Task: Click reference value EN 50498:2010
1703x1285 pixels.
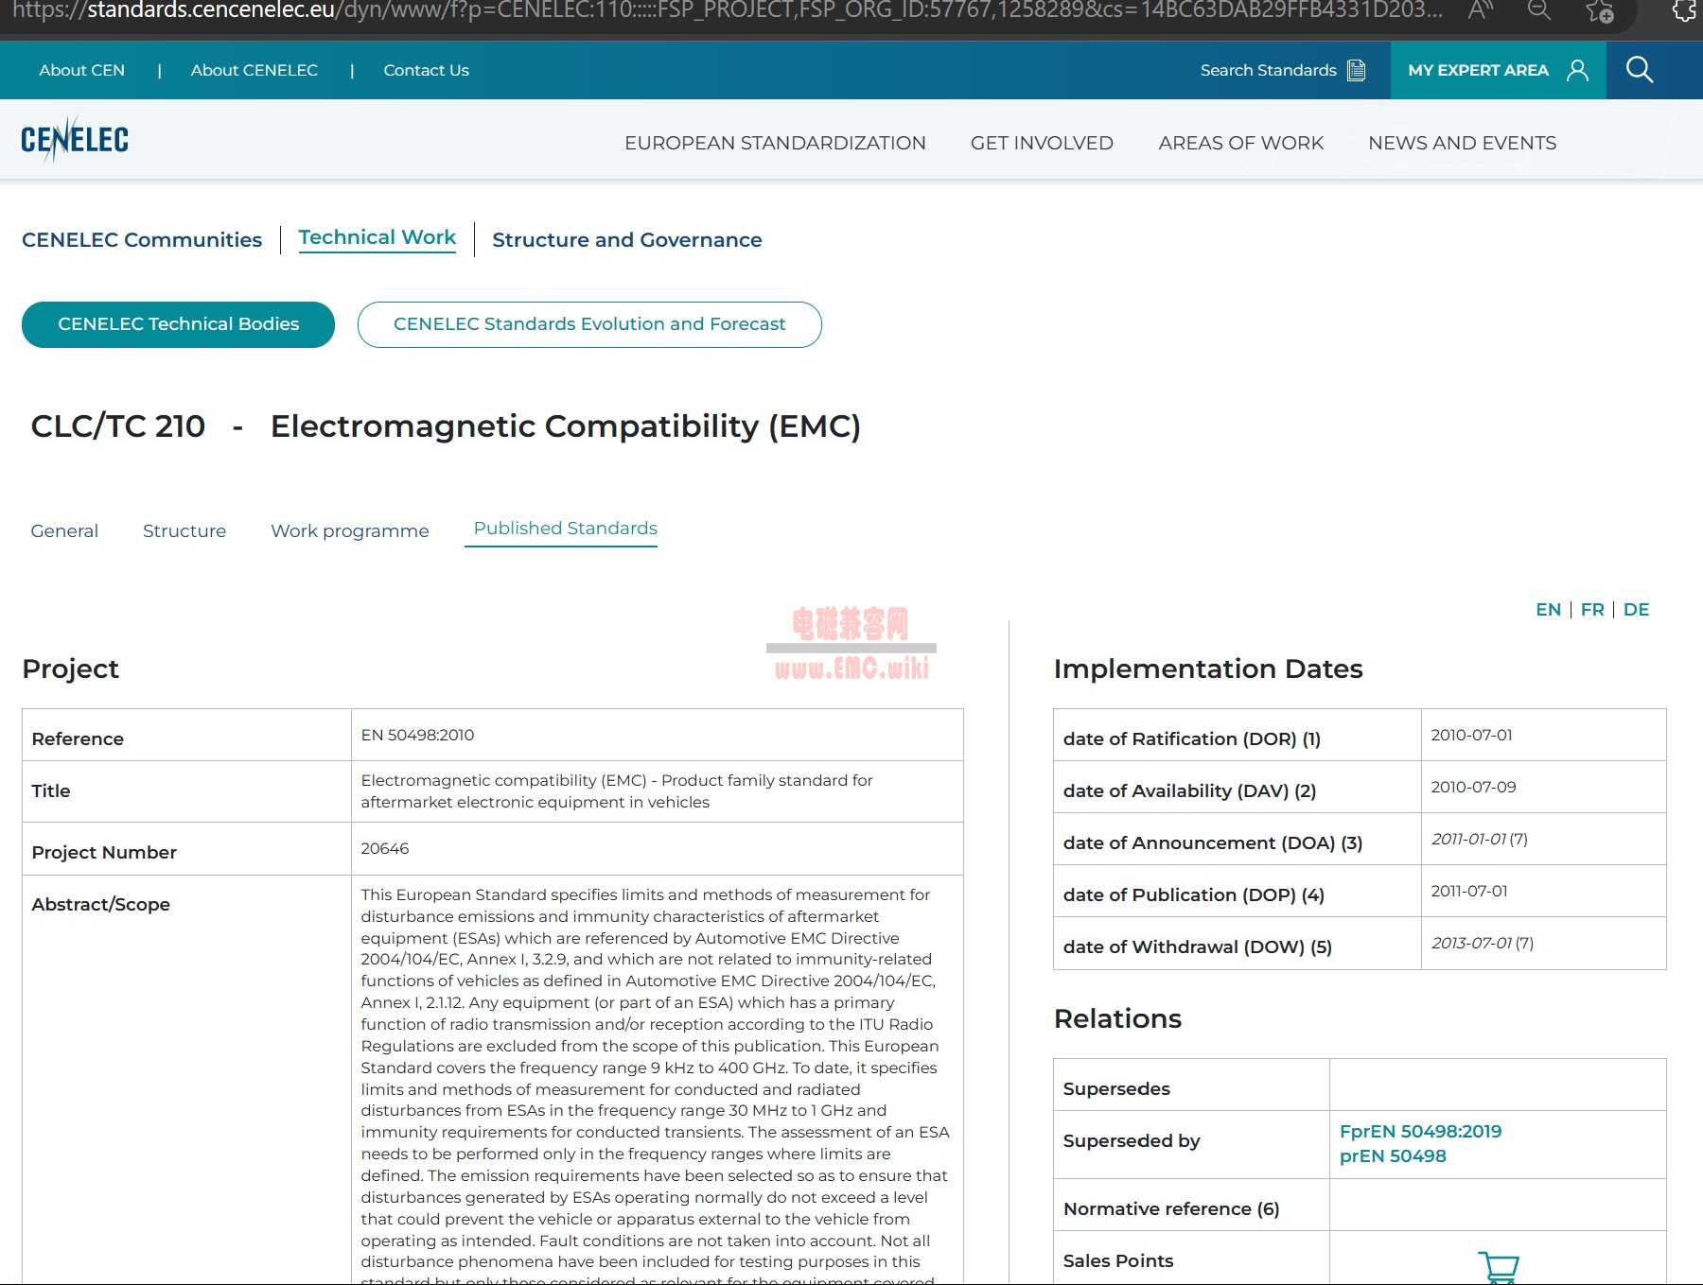Action: point(417,735)
